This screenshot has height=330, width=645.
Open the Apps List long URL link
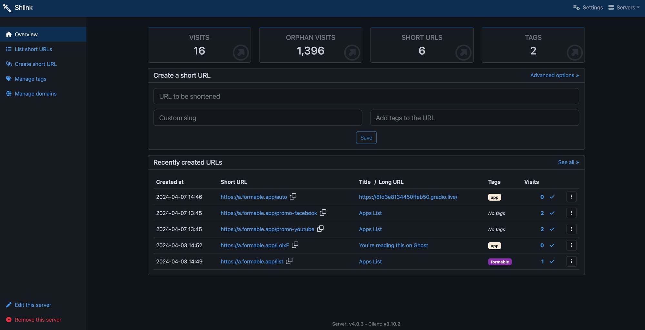pos(370,213)
